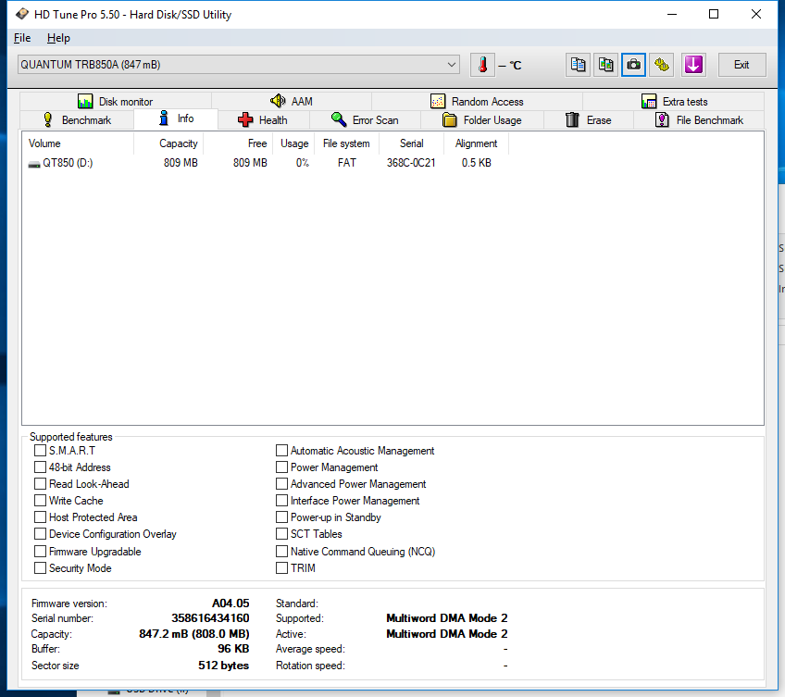Screen dimensions: 785x697
Task: Open the File menu
Action: pos(22,38)
